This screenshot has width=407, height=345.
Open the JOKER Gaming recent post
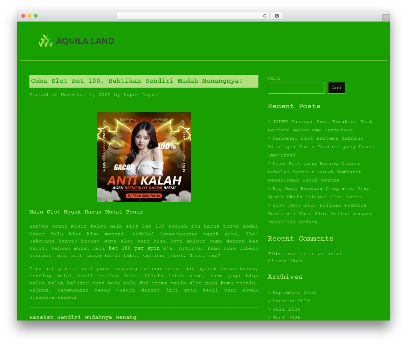pos(320,126)
